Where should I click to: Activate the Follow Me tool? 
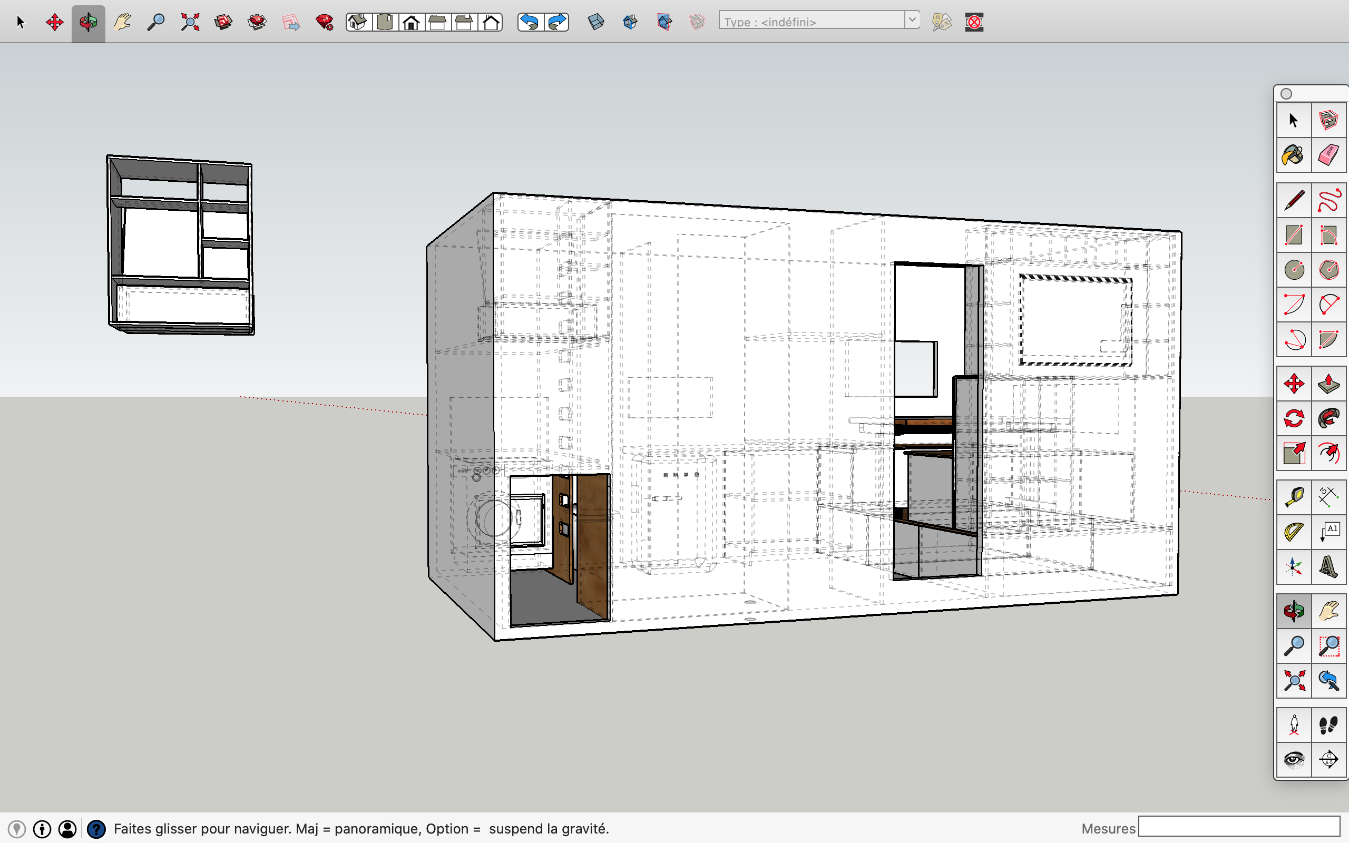1328,418
